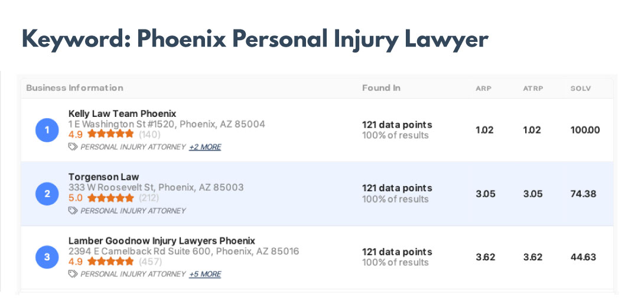Click the Found In column header
This screenshot has height=307, width=638.
pyautogui.click(x=381, y=88)
